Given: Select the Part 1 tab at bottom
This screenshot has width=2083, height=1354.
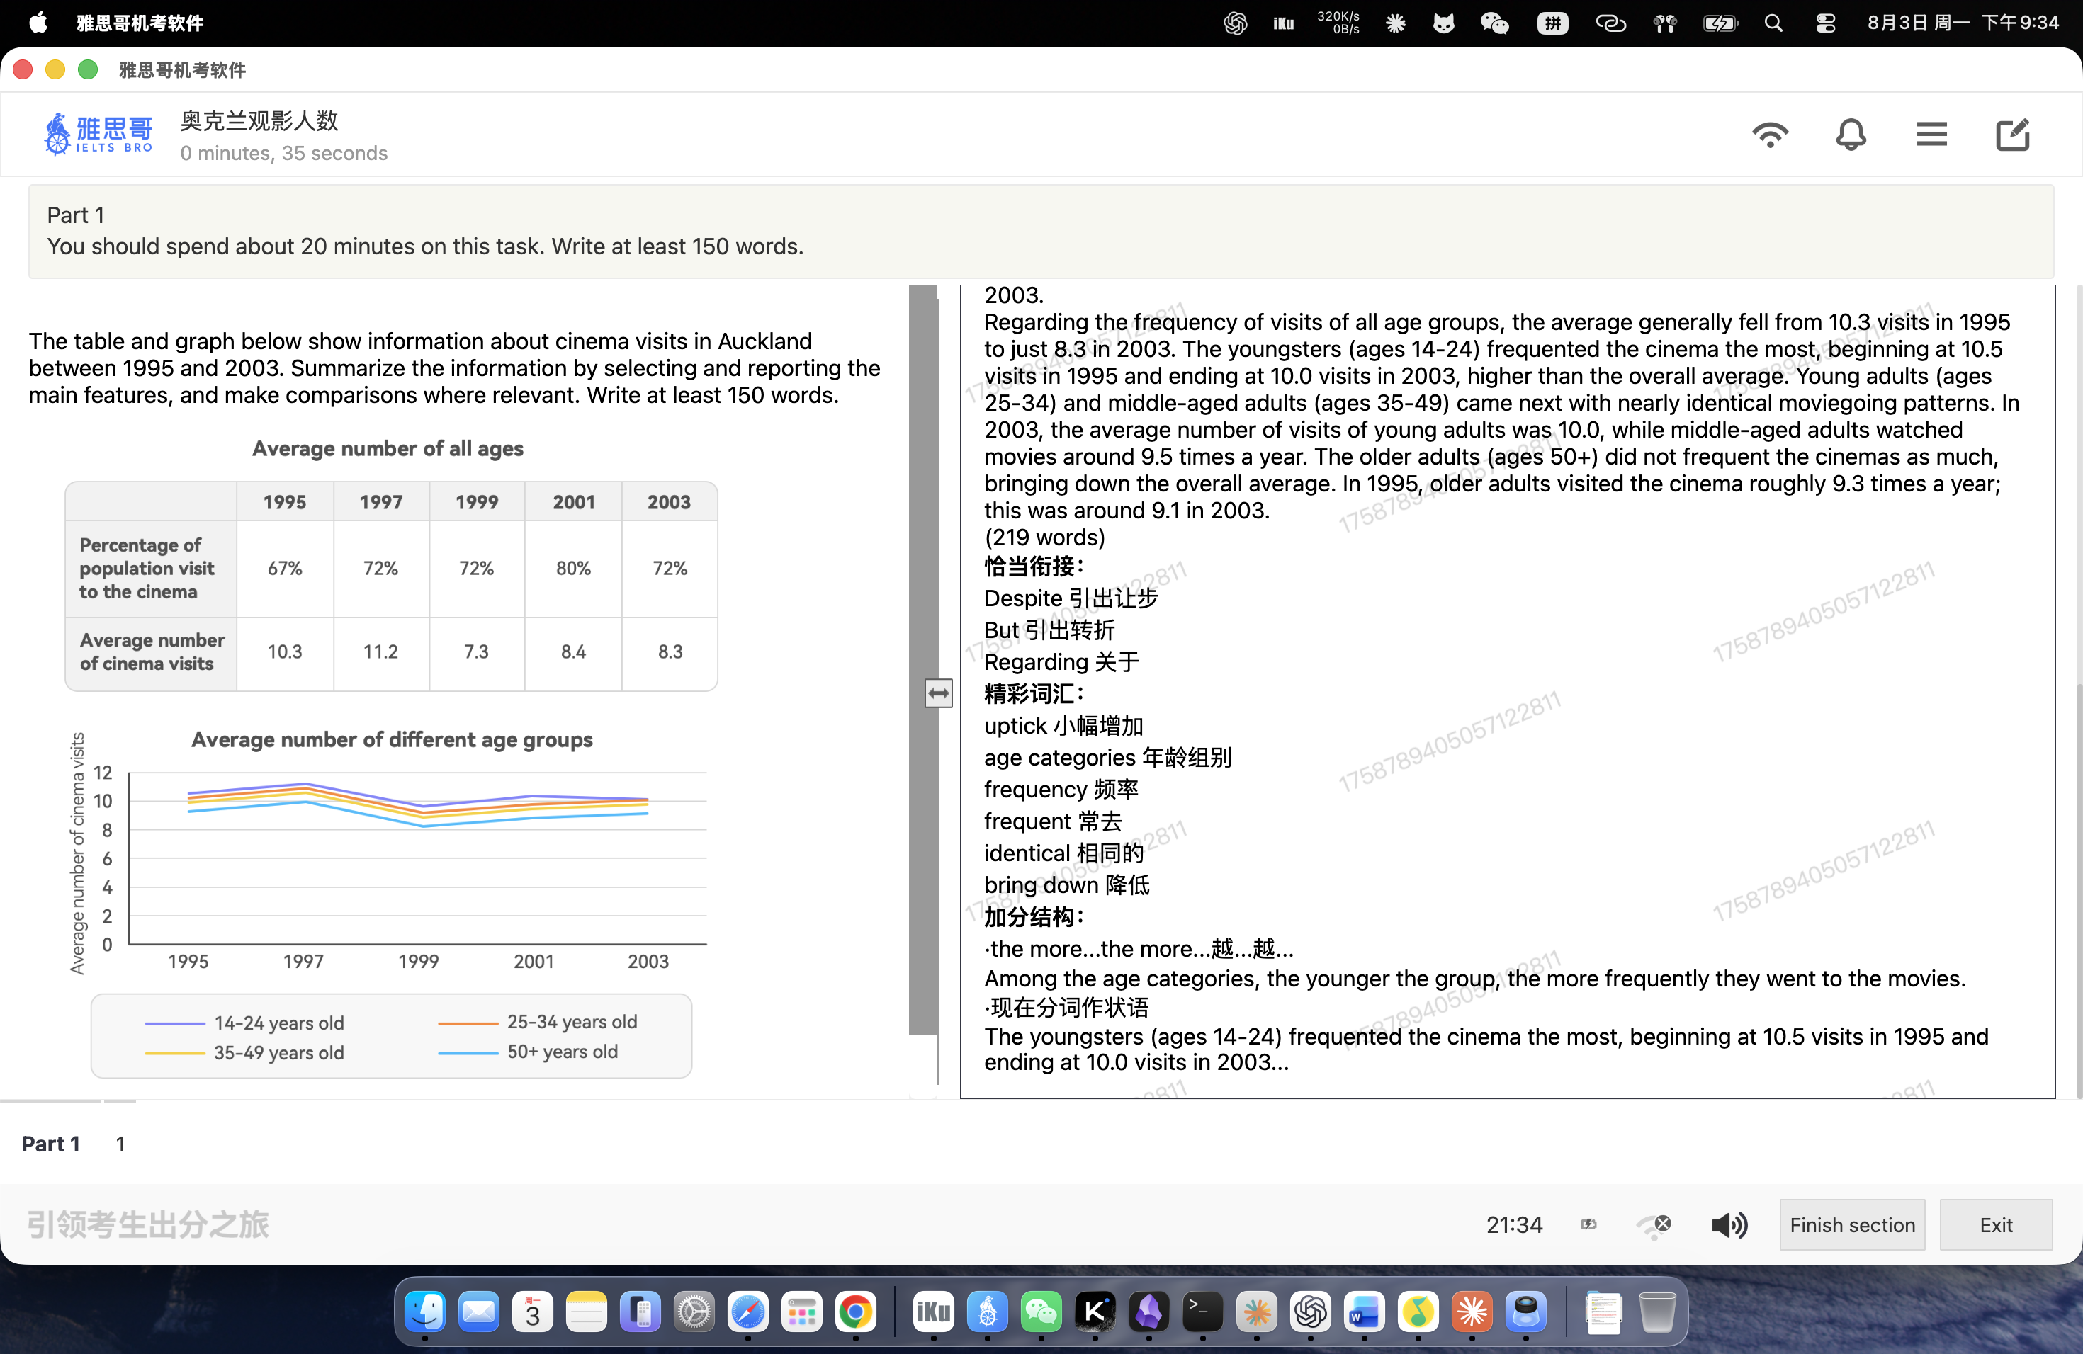Looking at the screenshot, I should coord(51,1143).
